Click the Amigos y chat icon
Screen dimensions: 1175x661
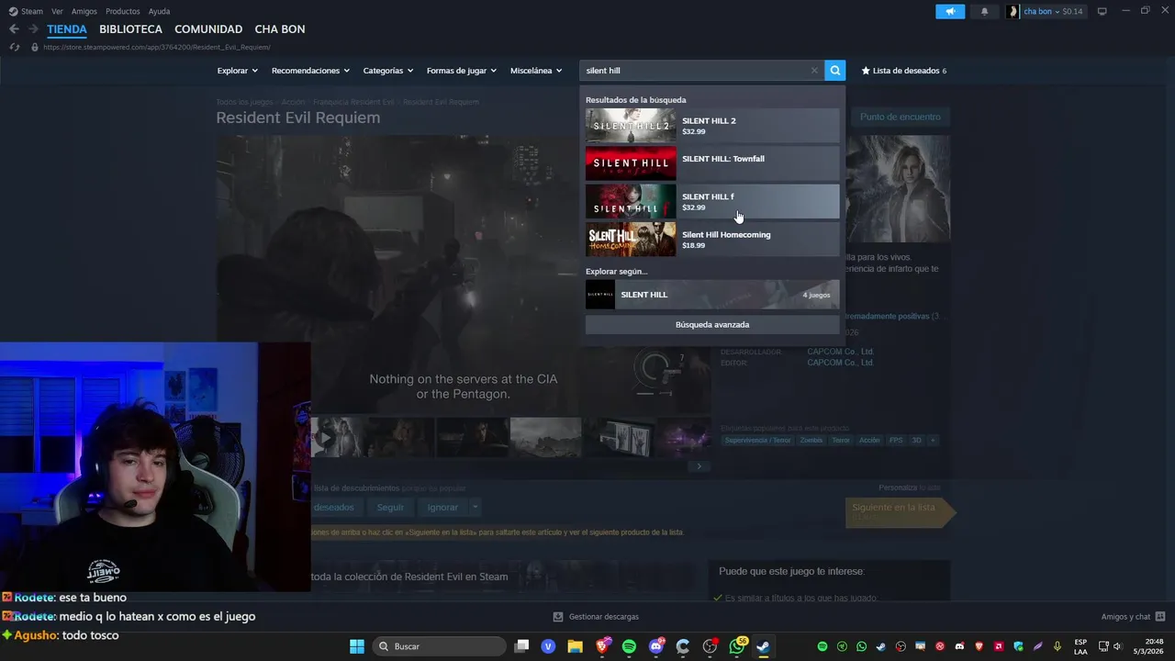pos(1160,617)
